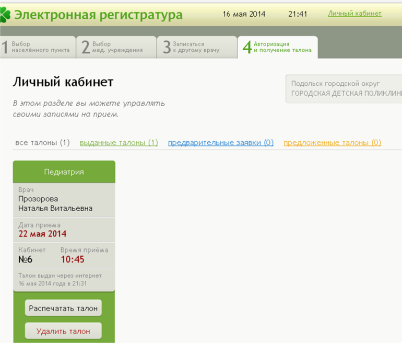Viewport: 402px width, 343px height.
Task: Open the Личный кабинет link in header
Action: (354, 14)
